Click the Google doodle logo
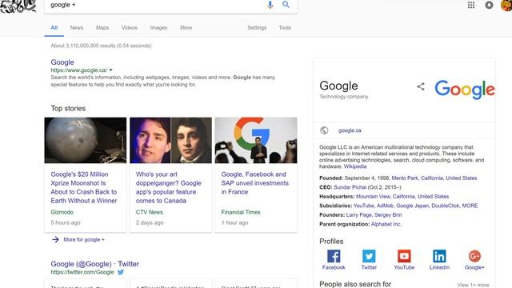The height and width of the screenshot is (288, 512). coord(18,6)
